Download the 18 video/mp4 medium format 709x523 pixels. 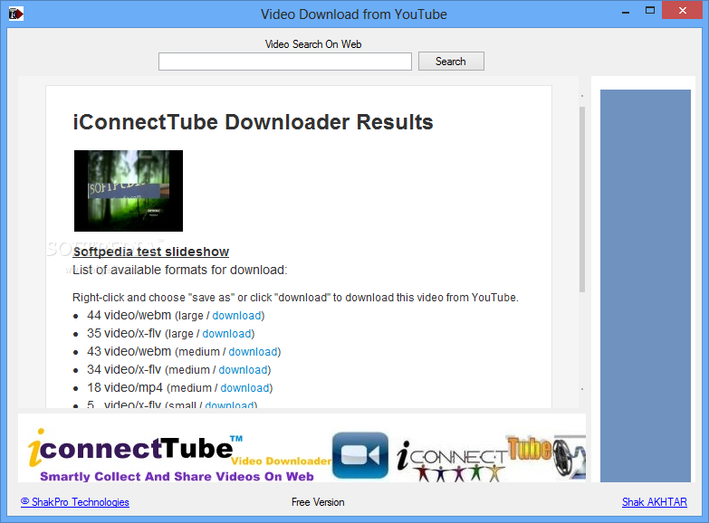click(x=245, y=388)
